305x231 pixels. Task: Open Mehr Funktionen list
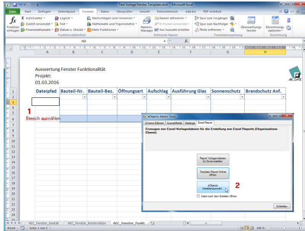pos(103,30)
